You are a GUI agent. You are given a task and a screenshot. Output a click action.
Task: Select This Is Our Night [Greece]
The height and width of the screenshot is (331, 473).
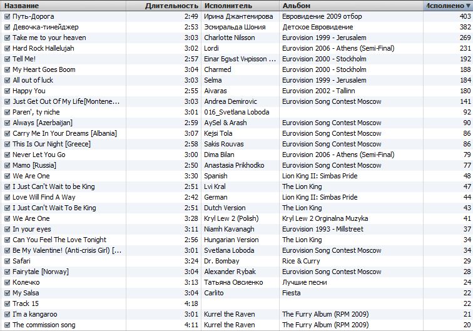(x=51, y=144)
